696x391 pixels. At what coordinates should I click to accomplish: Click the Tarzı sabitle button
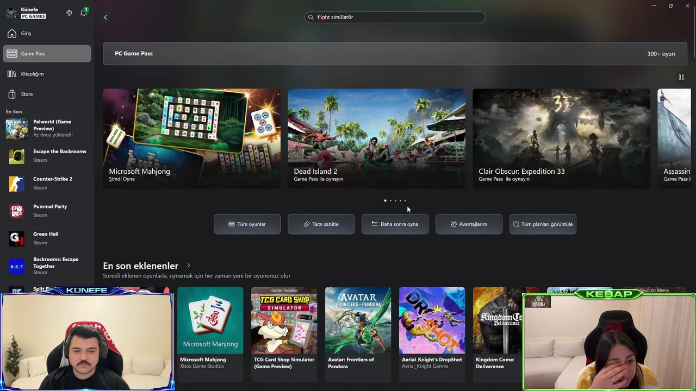321,224
